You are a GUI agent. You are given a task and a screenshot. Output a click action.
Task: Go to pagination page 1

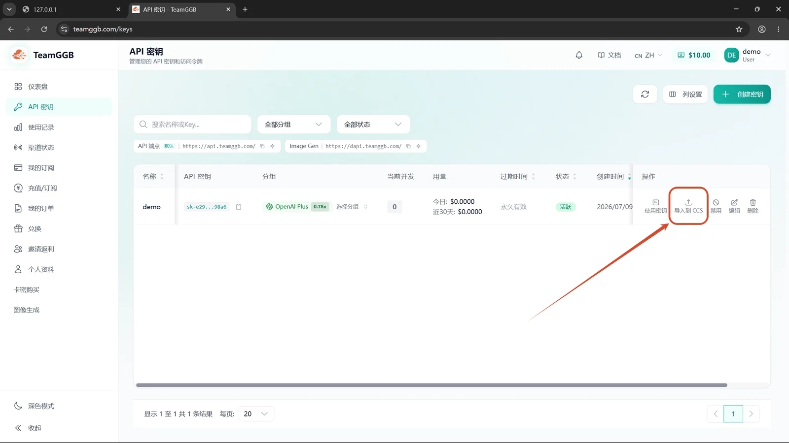pyautogui.click(x=733, y=414)
